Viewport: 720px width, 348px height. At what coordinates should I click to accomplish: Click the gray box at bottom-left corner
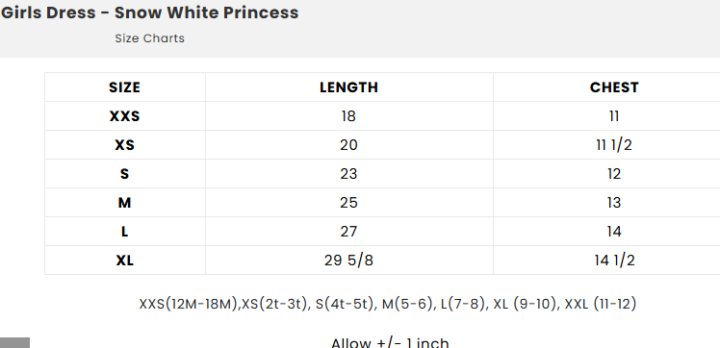(14, 343)
